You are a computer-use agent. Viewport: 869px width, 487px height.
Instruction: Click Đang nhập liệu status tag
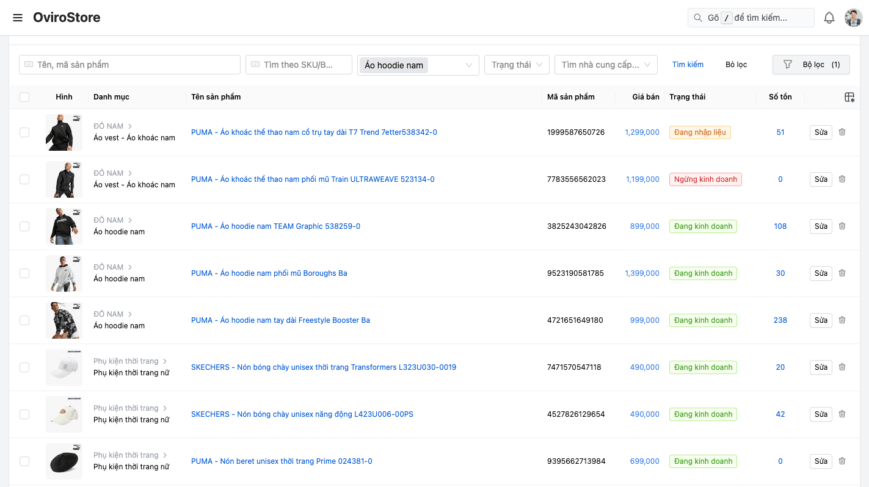click(700, 132)
